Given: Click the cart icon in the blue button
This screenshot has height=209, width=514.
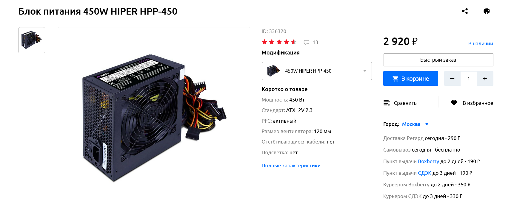Looking at the screenshot, I should coord(395,79).
